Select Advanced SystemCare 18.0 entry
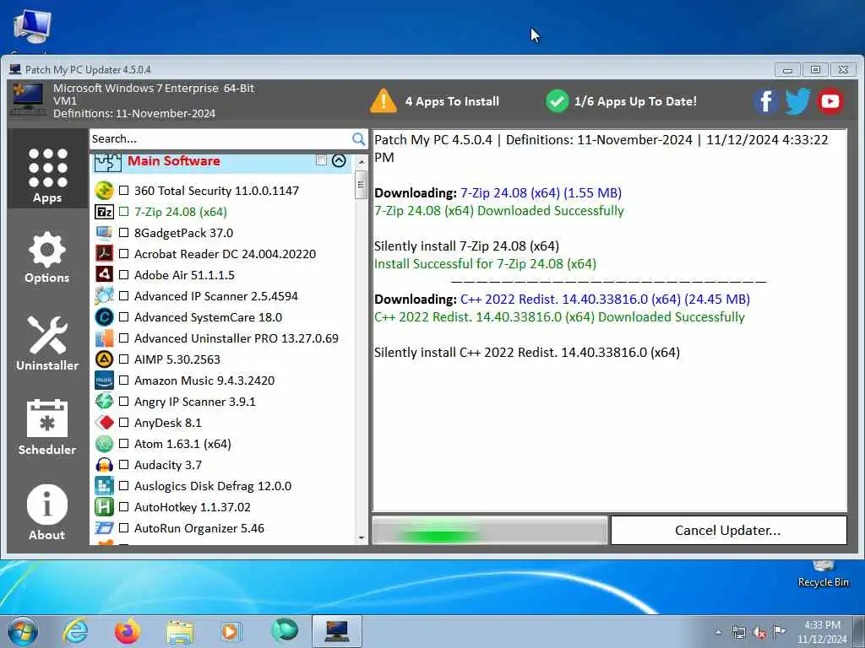865x648 pixels. 208,317
